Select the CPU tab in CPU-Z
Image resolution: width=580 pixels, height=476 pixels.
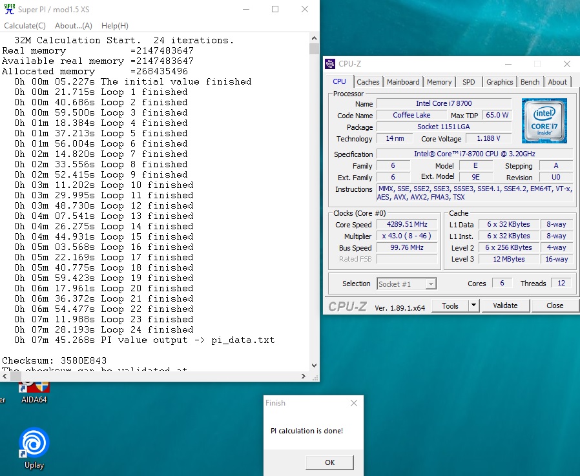coord(339,81)
